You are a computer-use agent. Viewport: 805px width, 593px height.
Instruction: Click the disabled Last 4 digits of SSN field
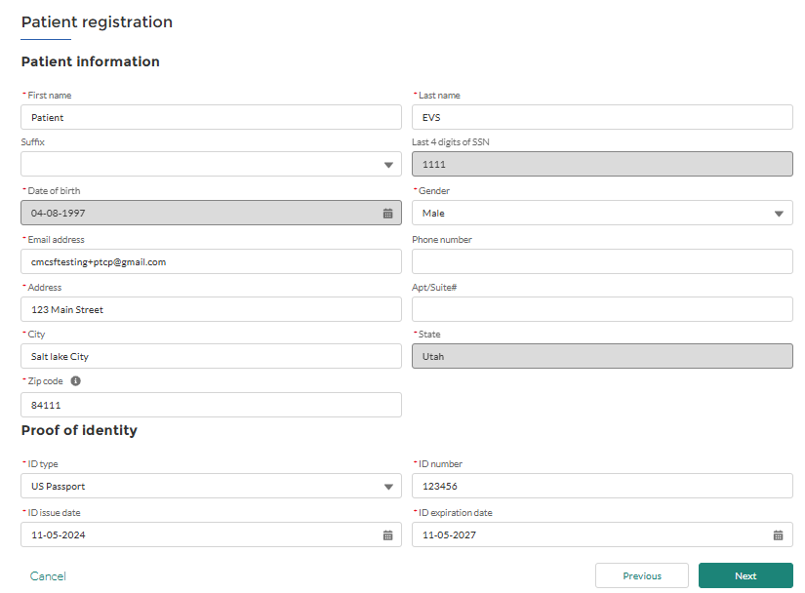click(602, 164)
